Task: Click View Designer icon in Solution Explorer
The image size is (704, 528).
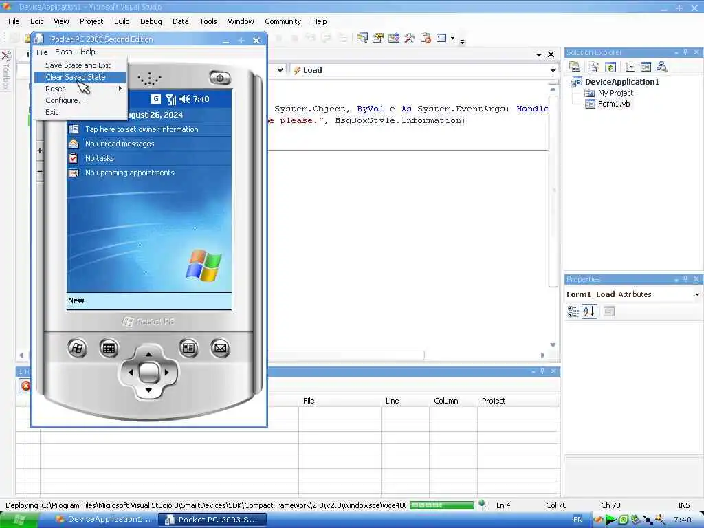Action: [646, 67]
